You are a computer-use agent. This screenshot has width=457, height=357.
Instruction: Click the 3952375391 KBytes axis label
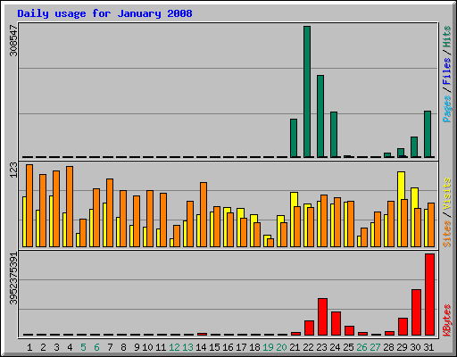(13, 278)
